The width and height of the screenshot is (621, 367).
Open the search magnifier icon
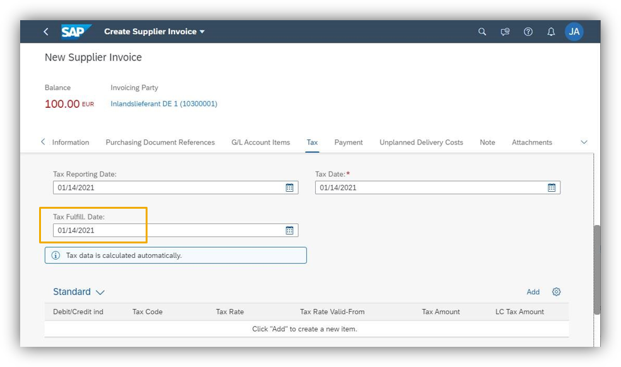click(x=482, y=32)
